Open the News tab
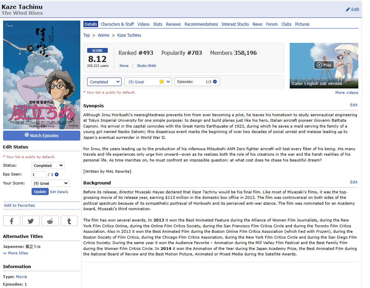 [257, 24]
